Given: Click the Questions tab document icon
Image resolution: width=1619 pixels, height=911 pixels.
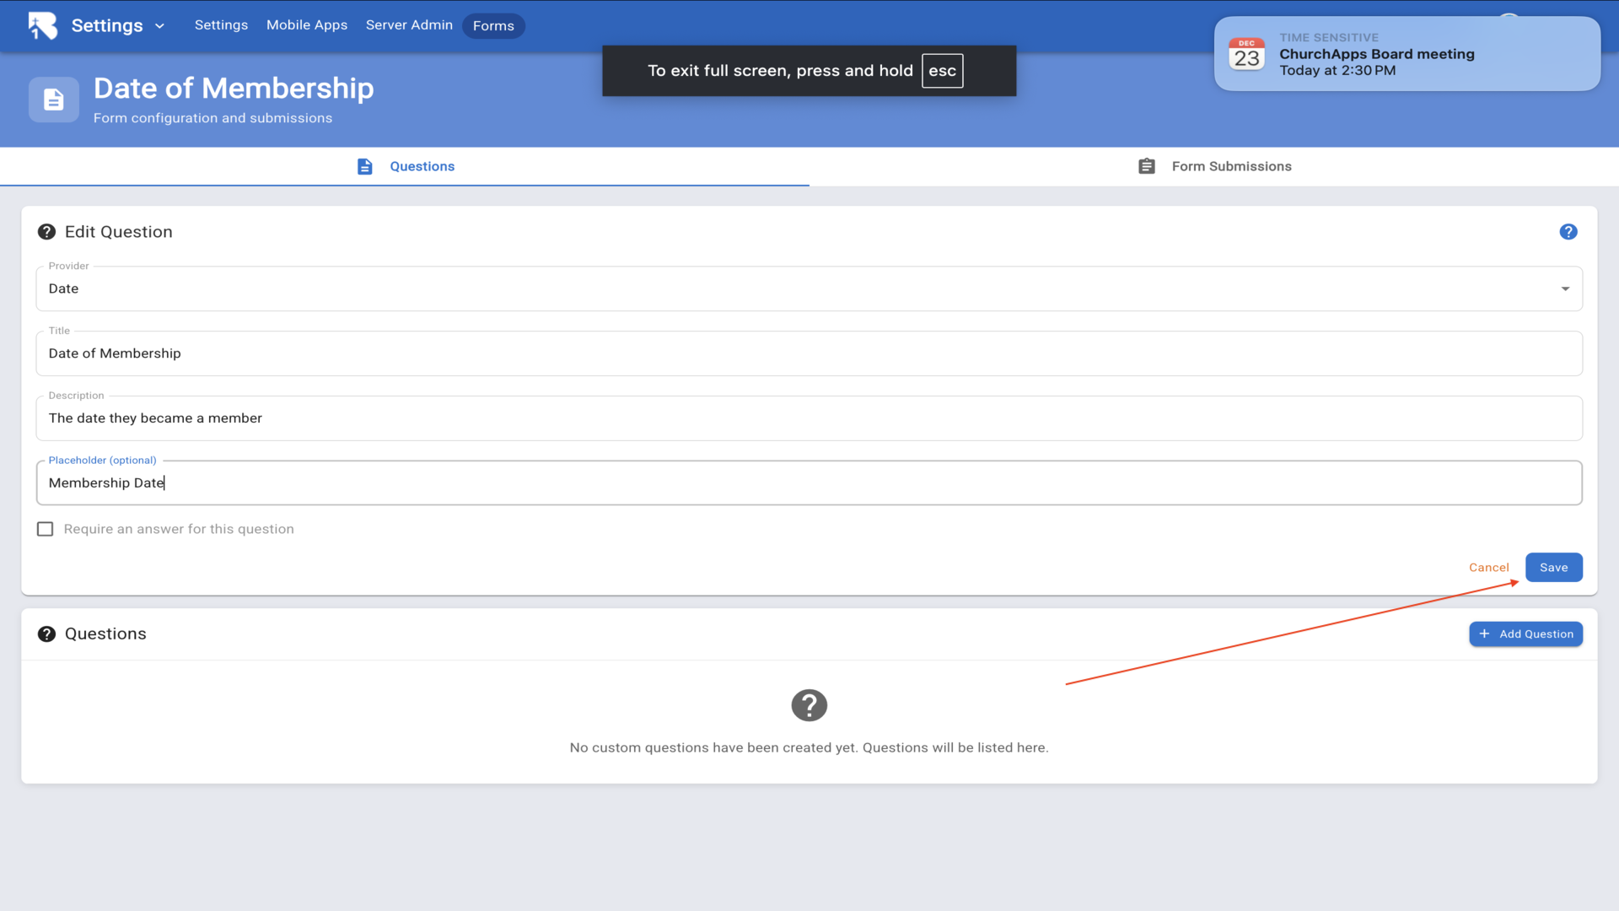Looking at the screenshot, I should click(364, 166).
